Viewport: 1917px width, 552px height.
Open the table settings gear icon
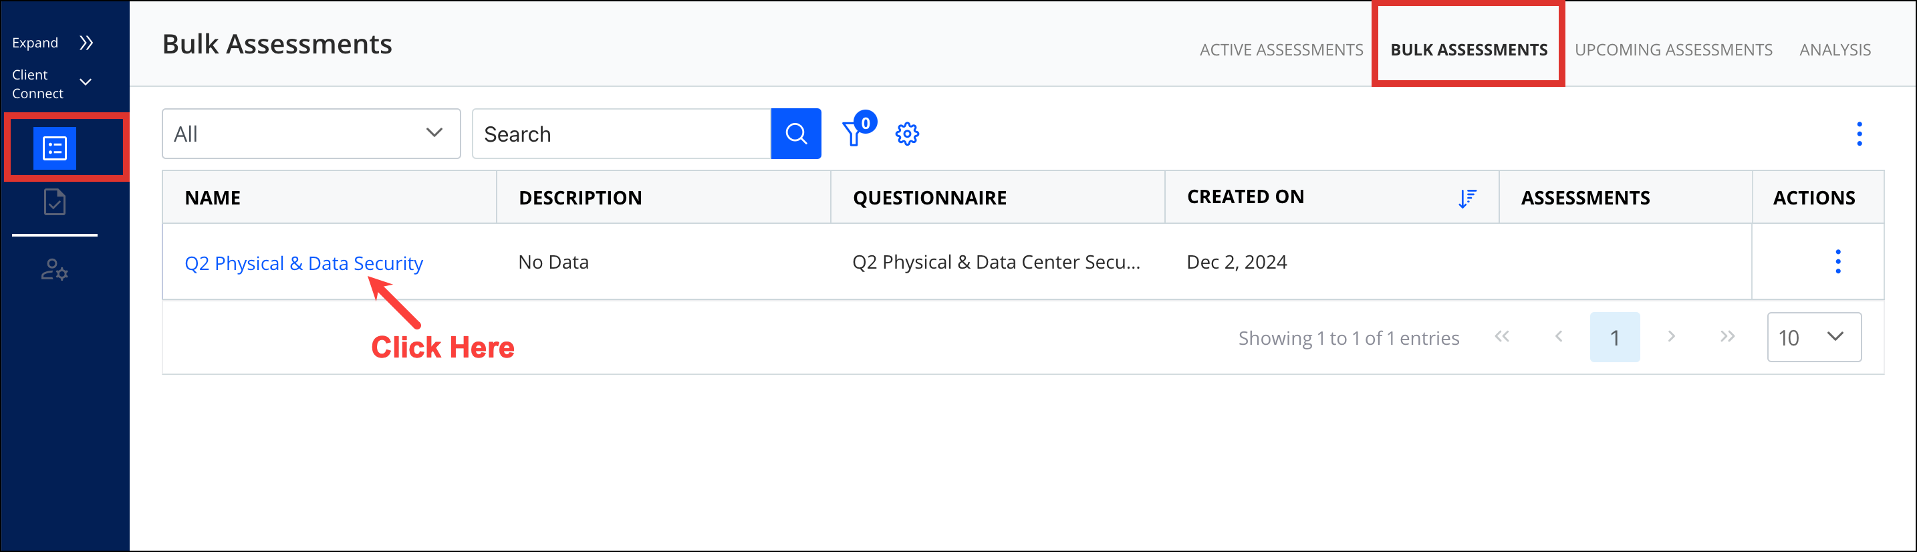click(x=906, y=134)
